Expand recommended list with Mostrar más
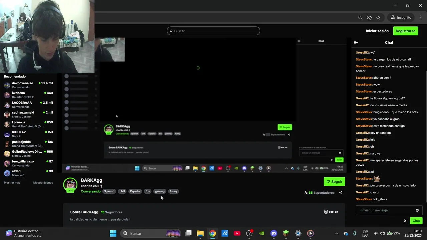 point(12,183)
